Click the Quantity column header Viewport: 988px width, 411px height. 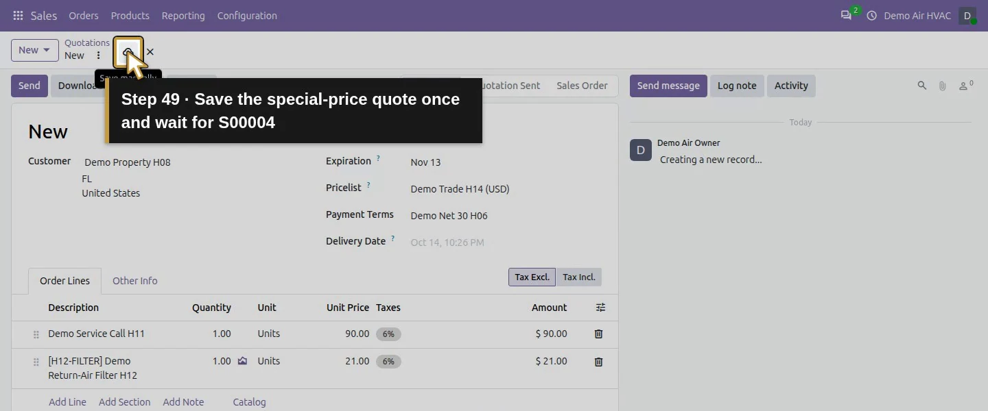pyautogui.click(x=211, y=308)
